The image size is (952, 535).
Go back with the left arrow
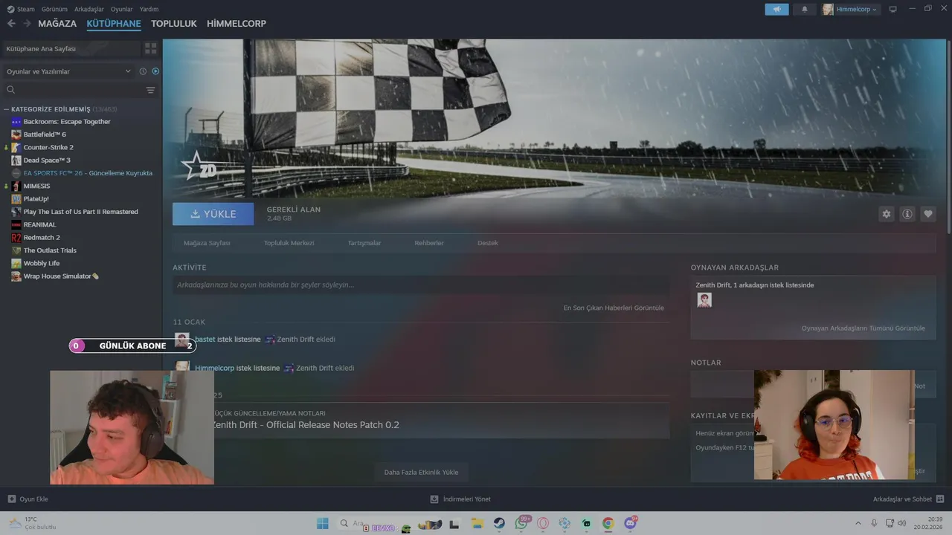pyautogui.click(x=11, y=24)
